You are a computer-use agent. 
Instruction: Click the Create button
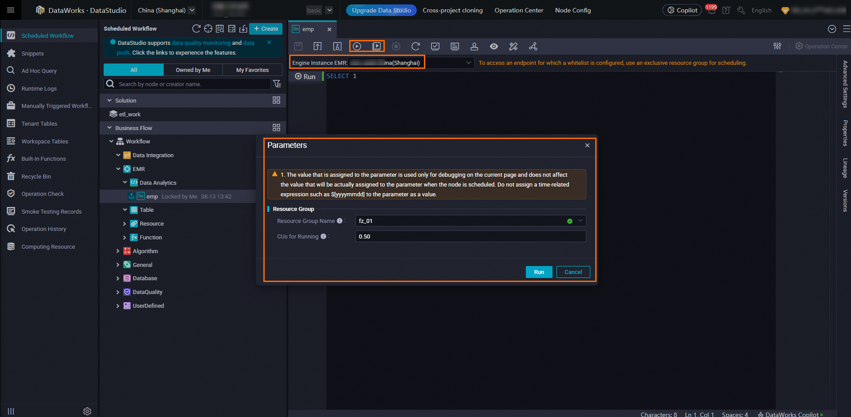click(266, 28)
